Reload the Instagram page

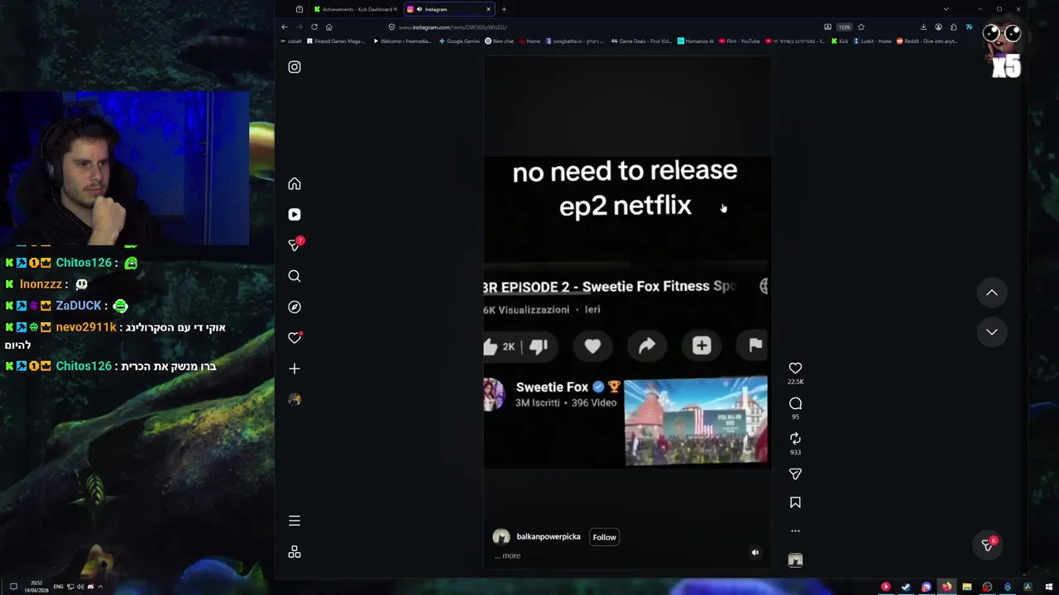click(x=314, y=27)
